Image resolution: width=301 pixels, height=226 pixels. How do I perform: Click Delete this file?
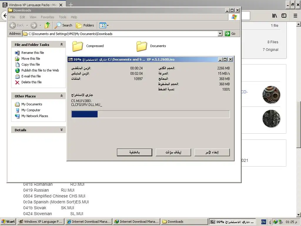point(31,82)
